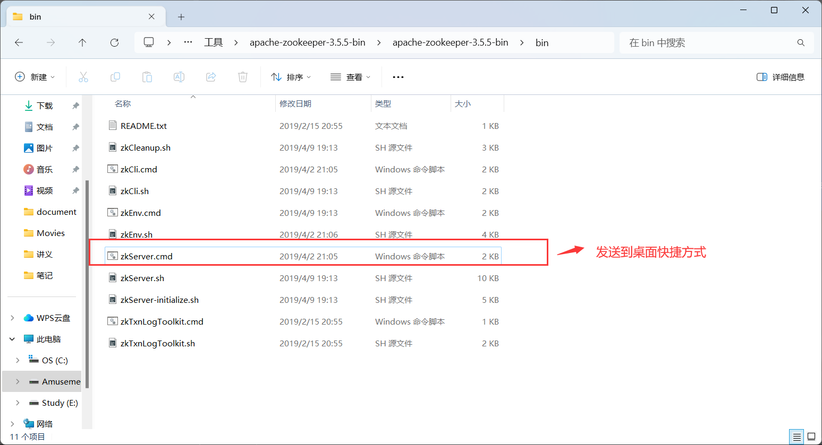The height and width of the screenshot is (445, 822).
Task: Click the Copy icon in toolbar
Action: (115, 77)
